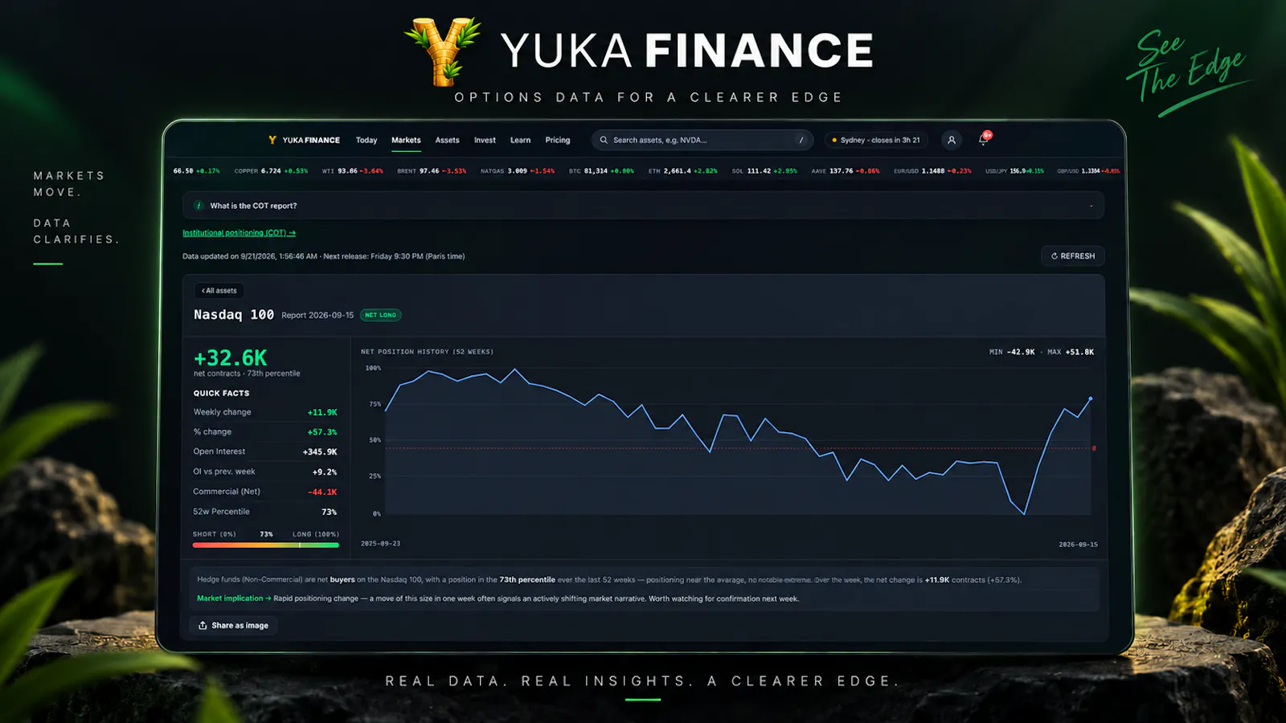Click the QUICK FACTS heading
This screenshot has width=1286, height=723.
221,394
